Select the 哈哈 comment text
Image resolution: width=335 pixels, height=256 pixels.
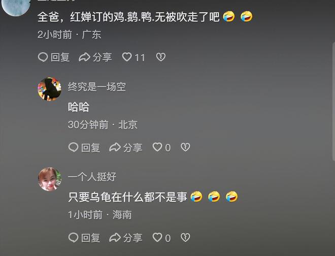(x=79, y=107)
